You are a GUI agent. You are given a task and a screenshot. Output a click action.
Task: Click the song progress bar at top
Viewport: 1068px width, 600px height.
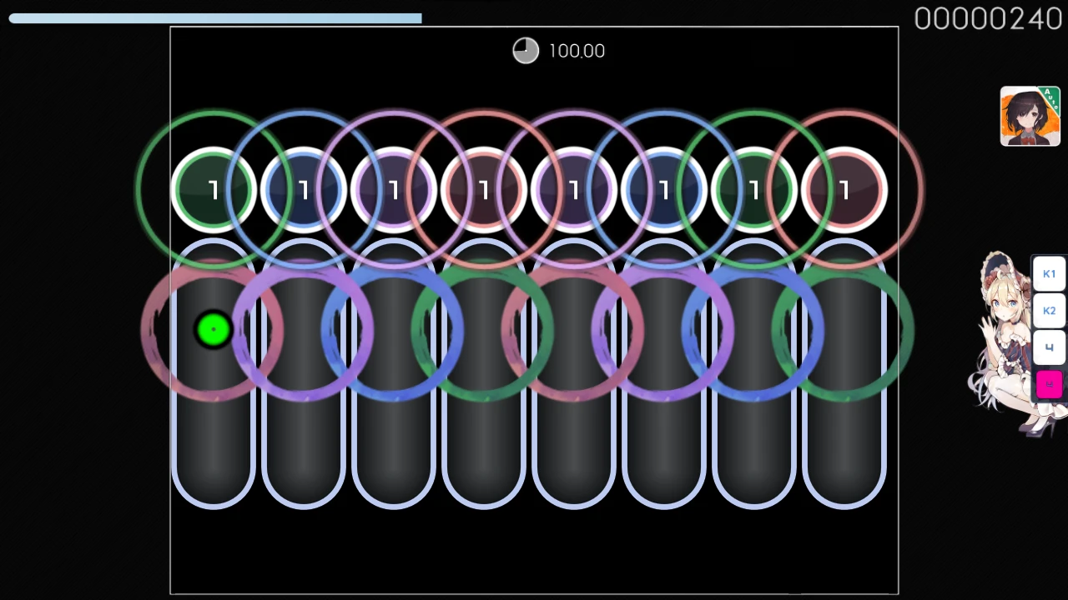(x=215, y=18)
